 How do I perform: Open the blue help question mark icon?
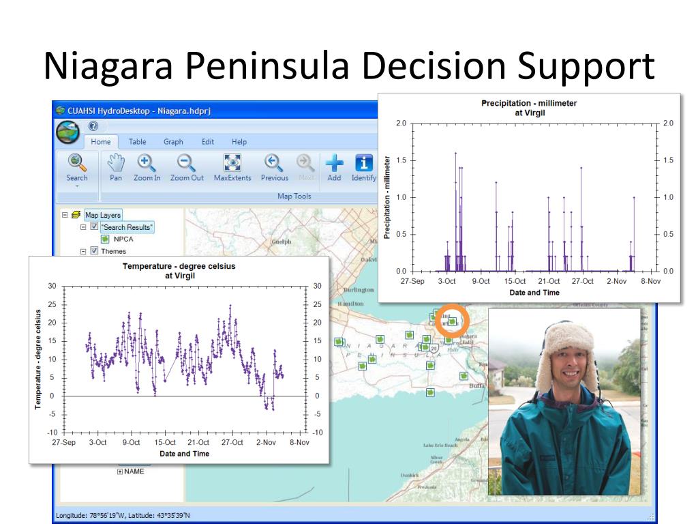coord(93,126)
